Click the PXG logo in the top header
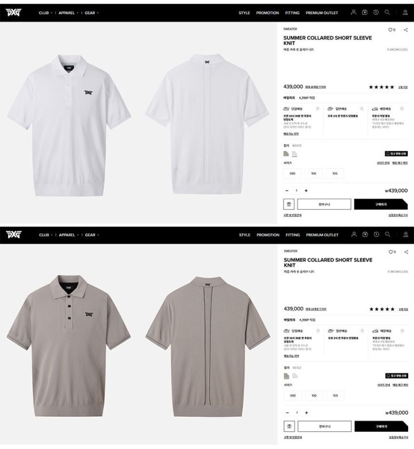This screenshot has width=414, height=449. click(x=13, y=13)
